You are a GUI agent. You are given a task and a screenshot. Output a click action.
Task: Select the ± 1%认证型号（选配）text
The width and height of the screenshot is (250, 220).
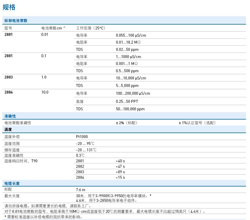click(197, 123)
